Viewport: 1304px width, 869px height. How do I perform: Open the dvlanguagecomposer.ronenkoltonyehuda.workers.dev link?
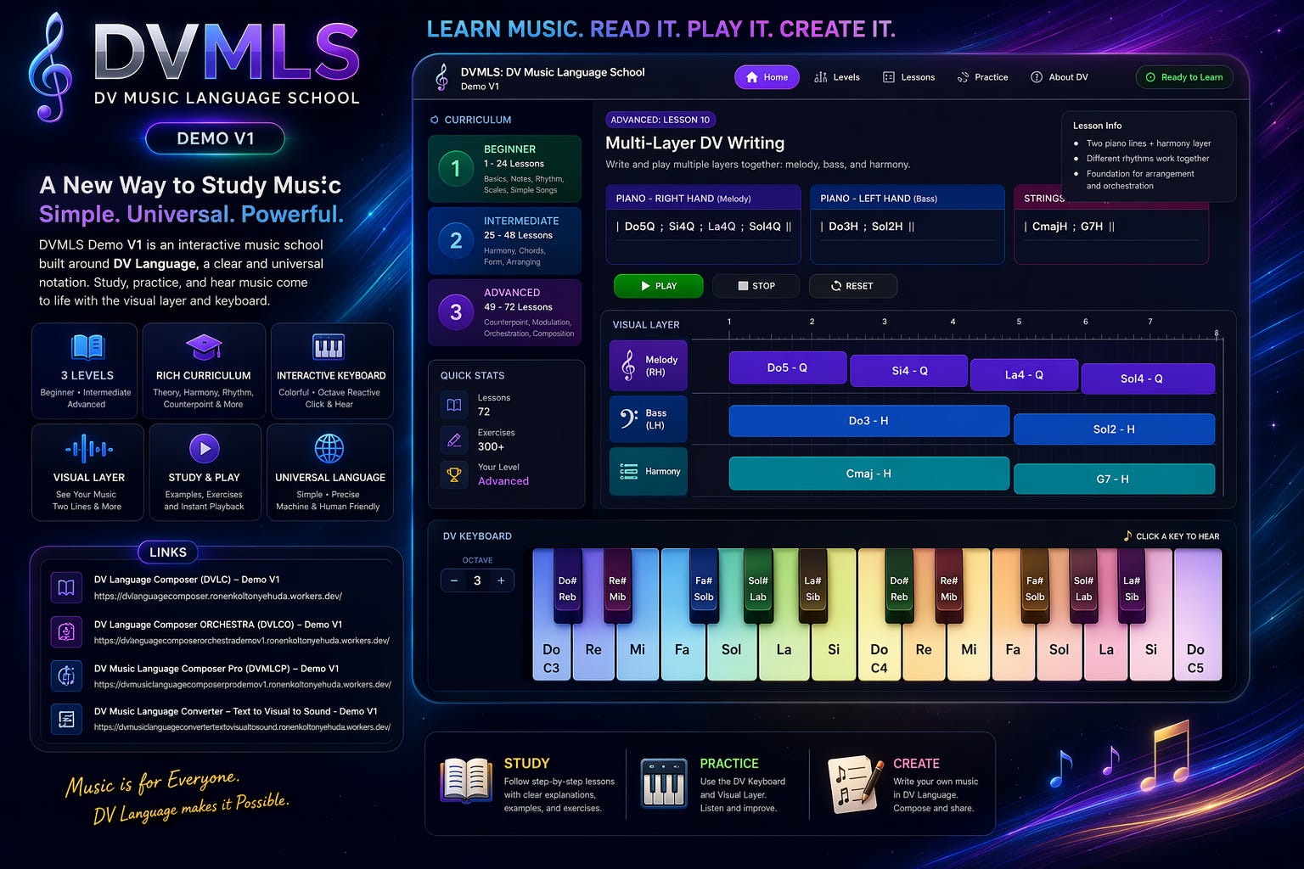218,597
